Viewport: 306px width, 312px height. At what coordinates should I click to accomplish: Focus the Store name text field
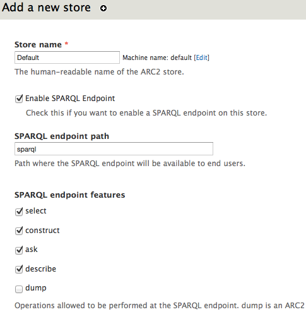[67, 57]
